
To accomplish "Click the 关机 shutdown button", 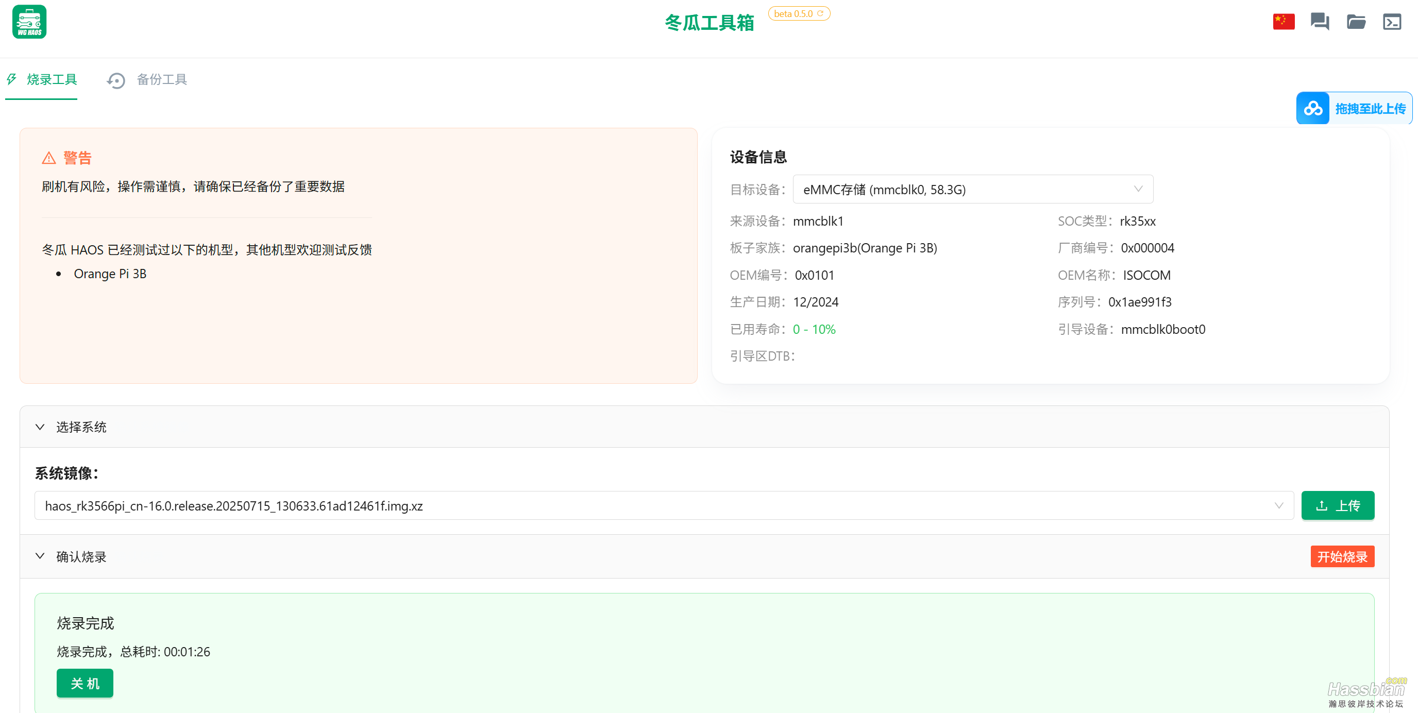I will (85, 683).
